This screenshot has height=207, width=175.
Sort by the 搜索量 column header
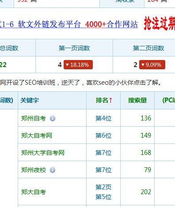point(137,100)
